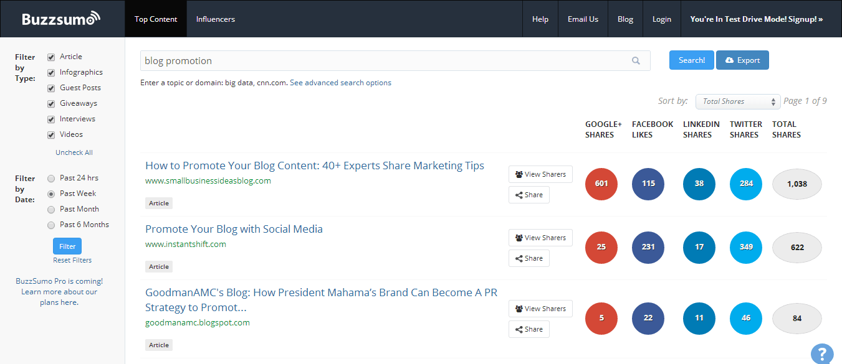Click the red Google+ shares badge for the top article
Image resolution: width=842 pixels, height=364 pixels.
tap(601, 184)
